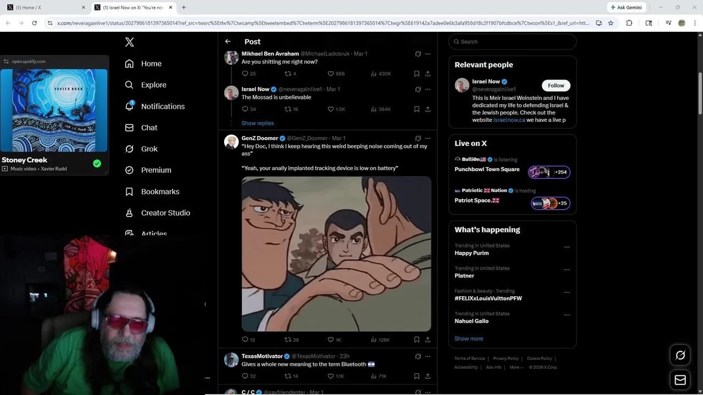This screenshot has height=395, width=703.
Task: Open more options on GenZ Doomer's post
Action: pyautogui.click(x=428, y=138)
